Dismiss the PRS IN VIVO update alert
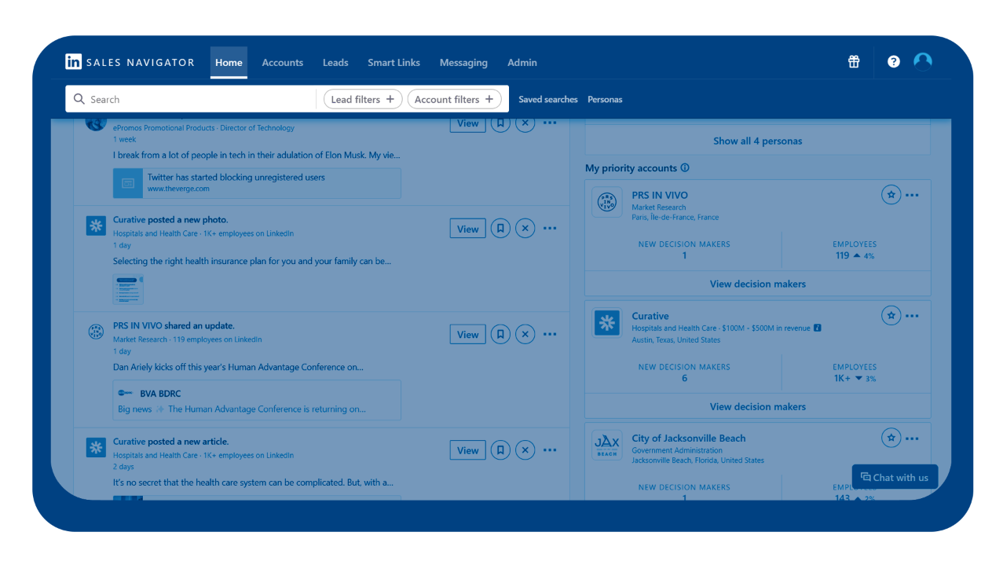The height and width of the screenshot is (565, 1003). [x=525, y=334]
